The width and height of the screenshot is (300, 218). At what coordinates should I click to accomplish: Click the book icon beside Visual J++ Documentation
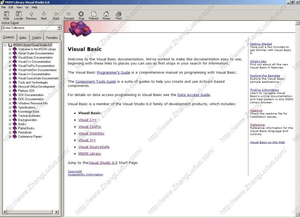15,74
